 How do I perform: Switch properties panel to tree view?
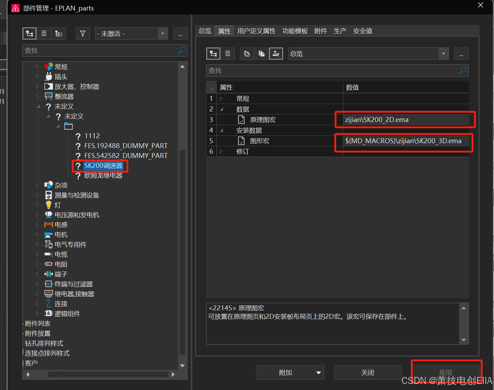[213, 54]
